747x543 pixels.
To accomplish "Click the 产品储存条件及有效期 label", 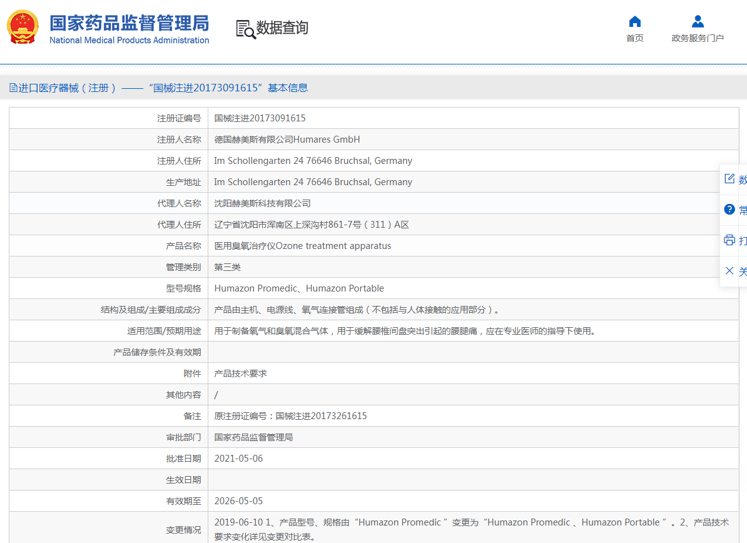I will tap(157, 352).
